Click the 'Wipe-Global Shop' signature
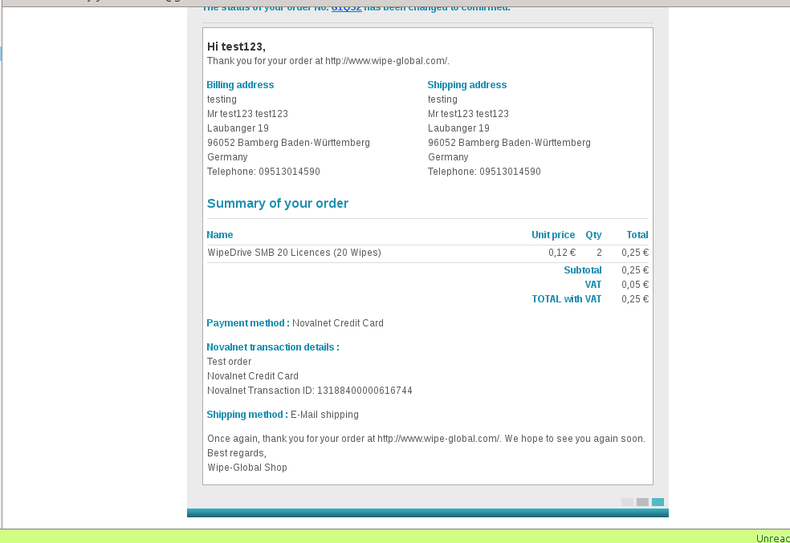The height and width of the screenshot is (543, 790). tap(247, 468)
